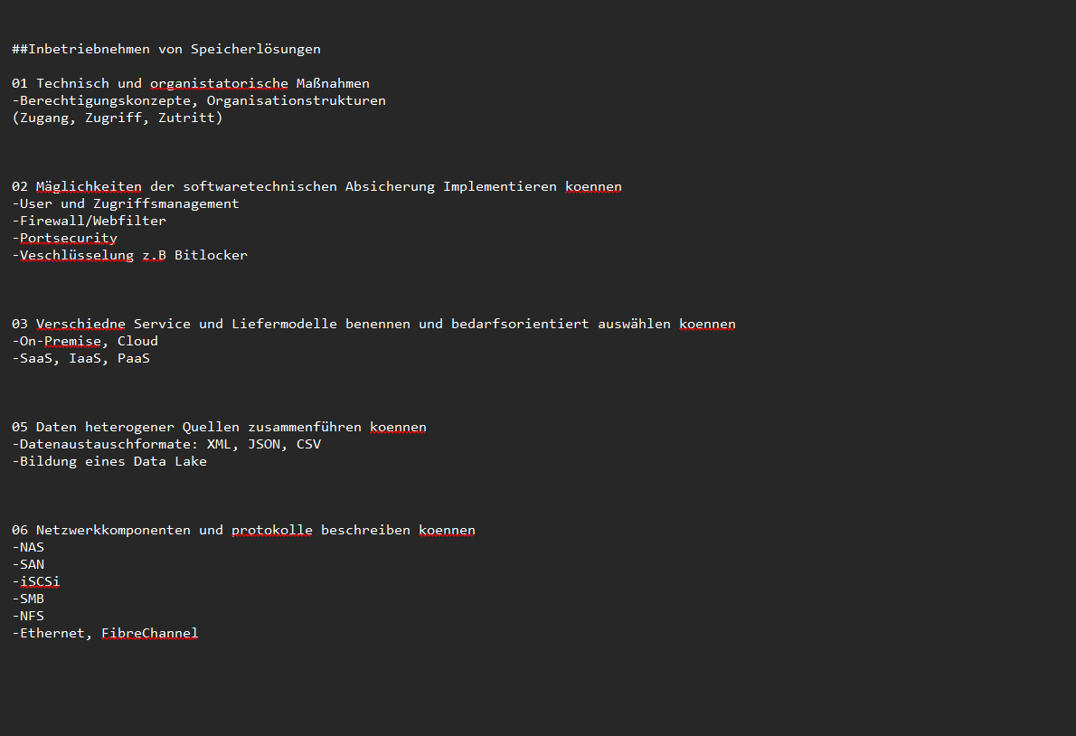Click the underlined "iSCSi" entry
This screenshot has height=736, width=1076.
tap(40, 581)
